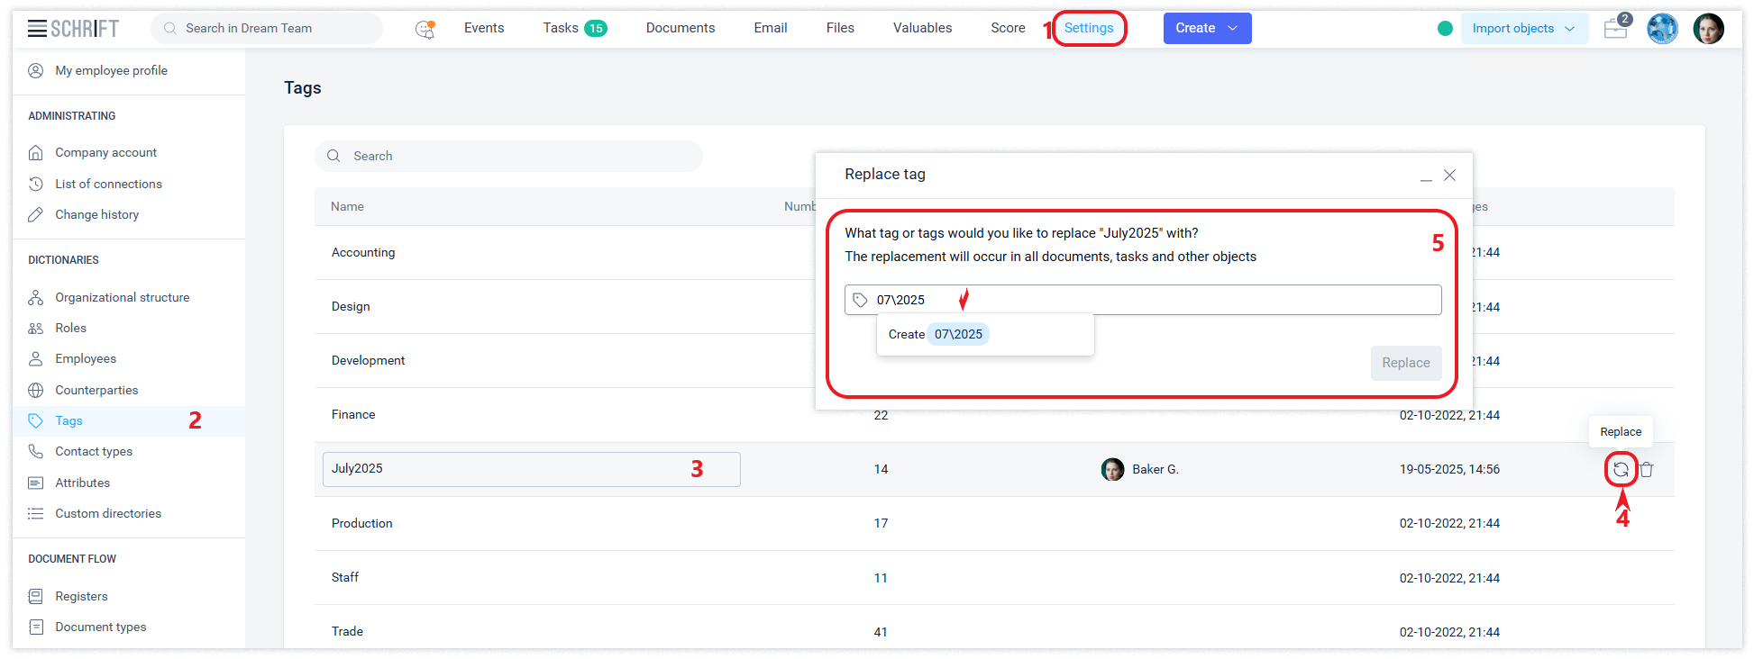Click the green status indicator
Image resolution: width=1754 pixels, height=659 pixels.
1445,29
